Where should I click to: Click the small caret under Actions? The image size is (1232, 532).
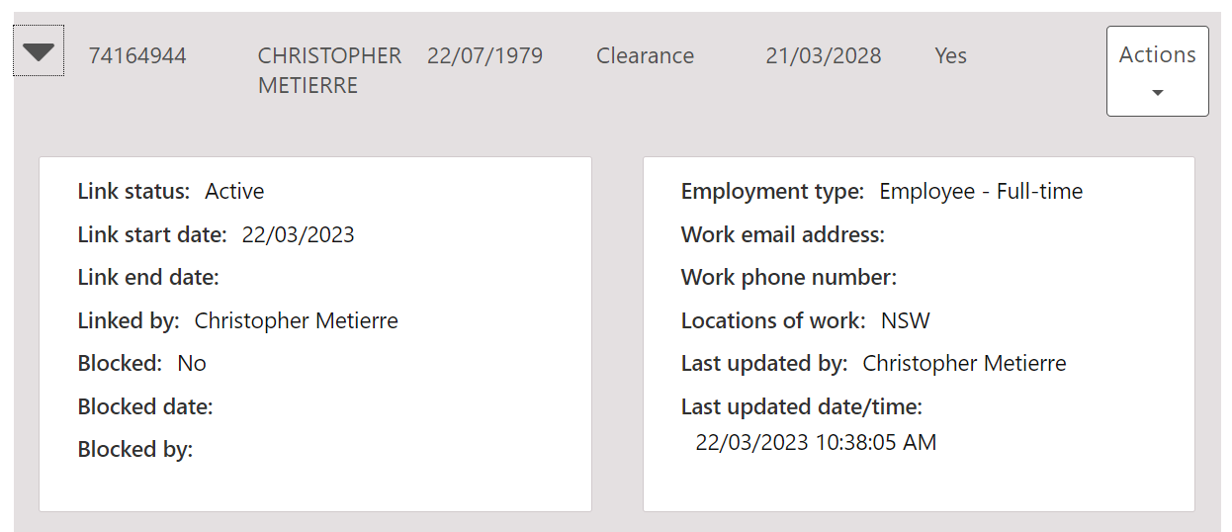(1158, 93)
